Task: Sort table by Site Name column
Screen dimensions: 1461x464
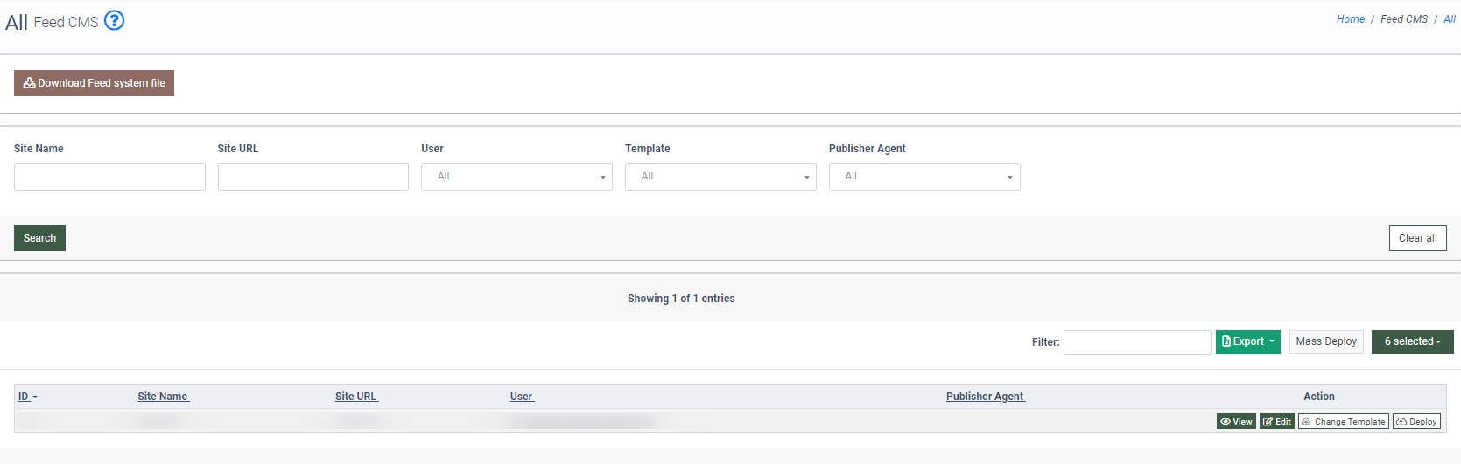Action: (x=163, y=397)
